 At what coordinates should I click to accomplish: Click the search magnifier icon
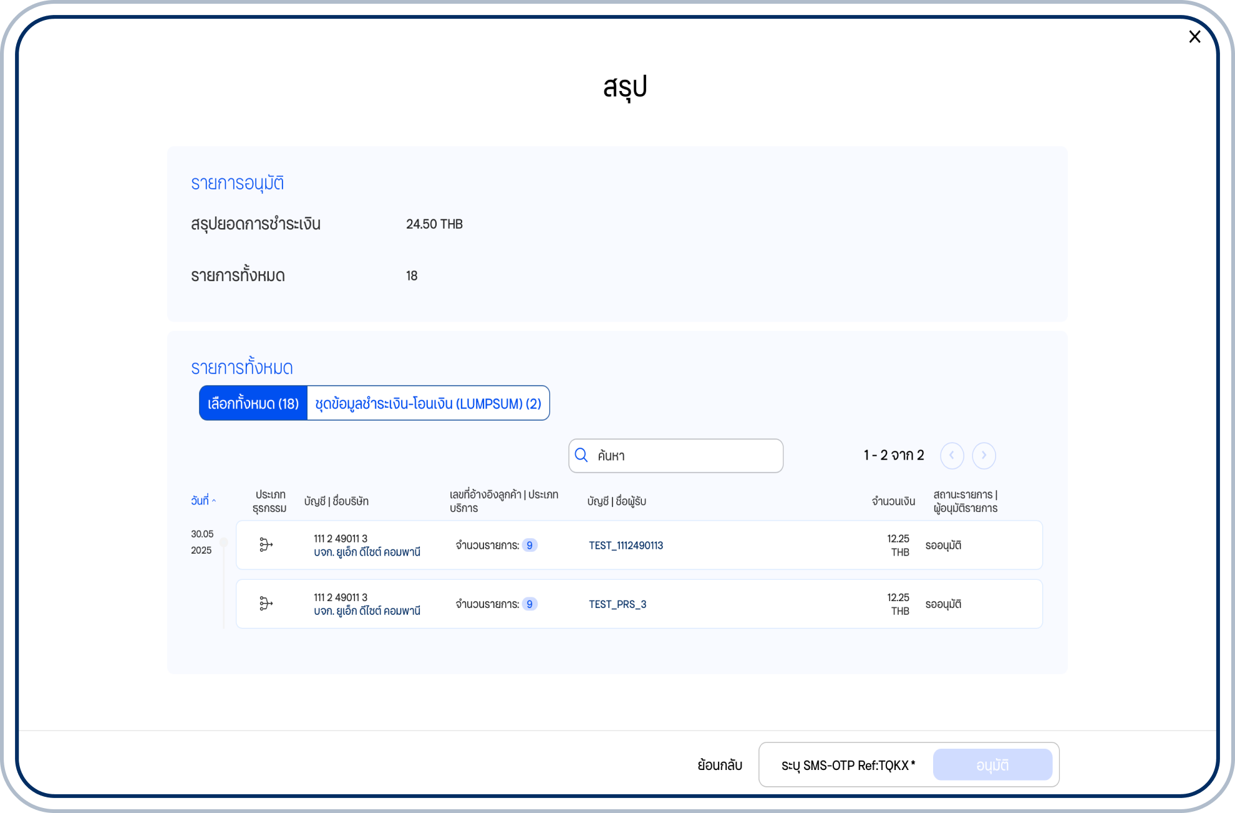581,455
